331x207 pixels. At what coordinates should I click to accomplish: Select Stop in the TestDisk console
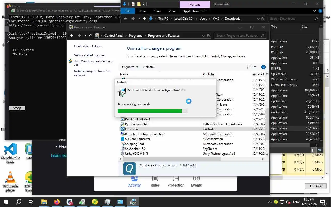[17, 108]
